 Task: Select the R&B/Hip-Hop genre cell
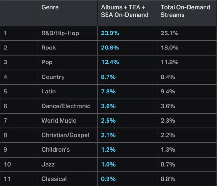pos(60,33)
